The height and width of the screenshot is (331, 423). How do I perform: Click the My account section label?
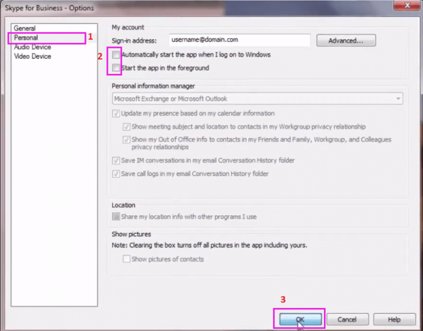(x=128, y=27)
